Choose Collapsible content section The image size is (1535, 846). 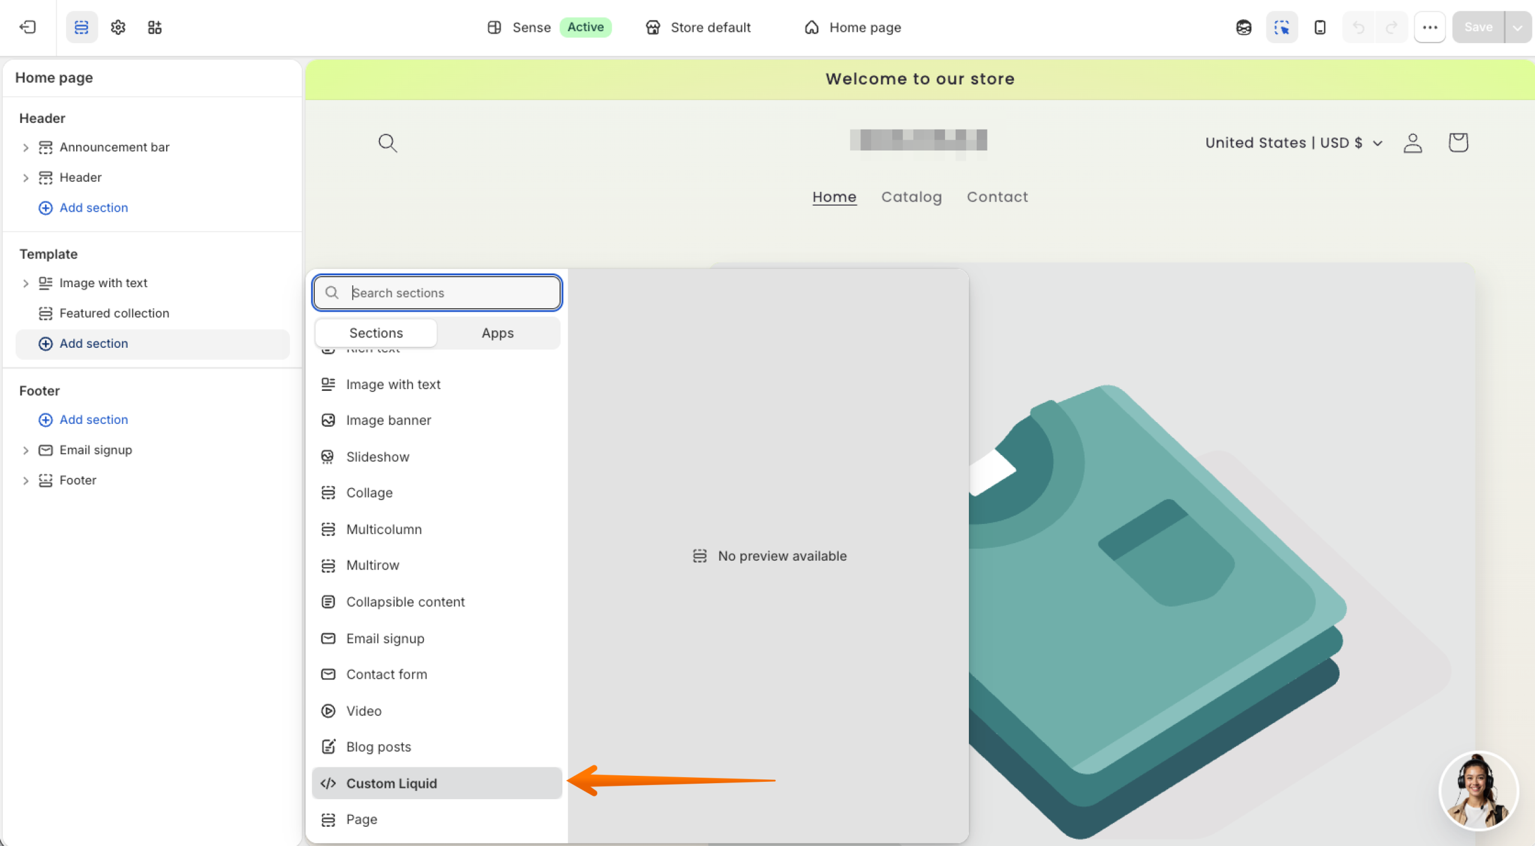point(437,602)
